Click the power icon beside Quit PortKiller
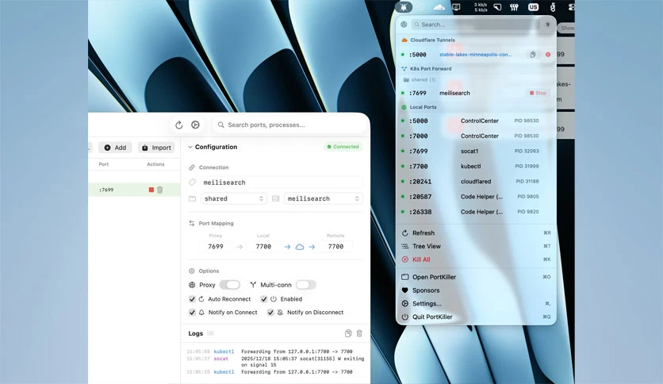The width and height of the screenshot is (663, 384). tap(405, 317)
